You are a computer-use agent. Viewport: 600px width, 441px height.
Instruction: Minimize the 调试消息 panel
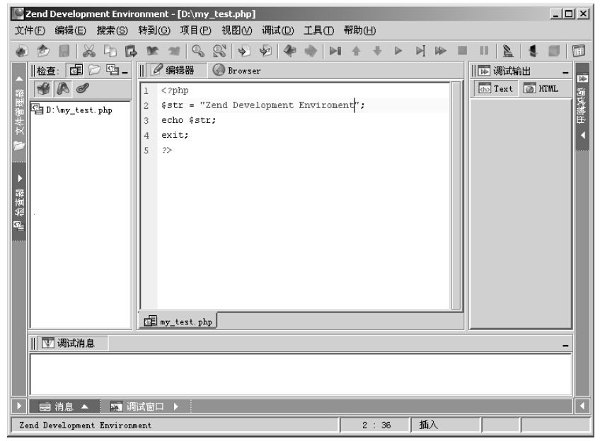(x=565, y=346)
